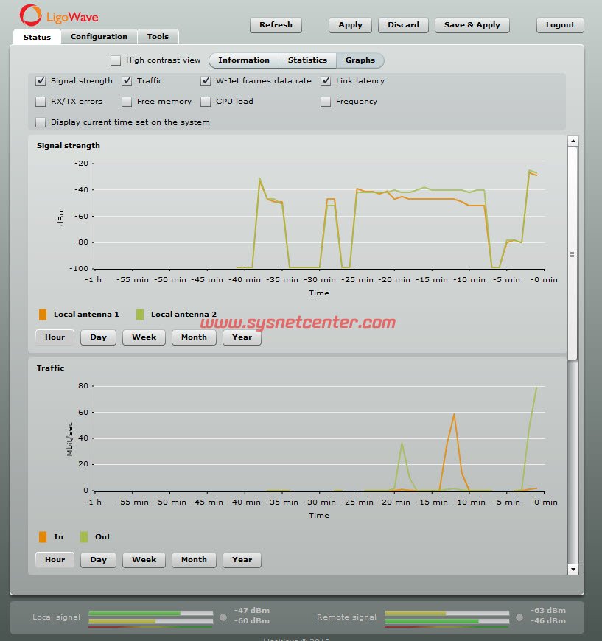Click the Local signal status indicator dot
The image size is (602, 641).
(223, 617)
